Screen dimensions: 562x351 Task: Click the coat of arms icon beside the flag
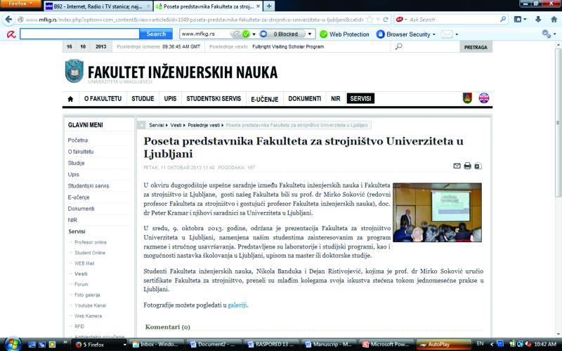(x=467, y=98)
